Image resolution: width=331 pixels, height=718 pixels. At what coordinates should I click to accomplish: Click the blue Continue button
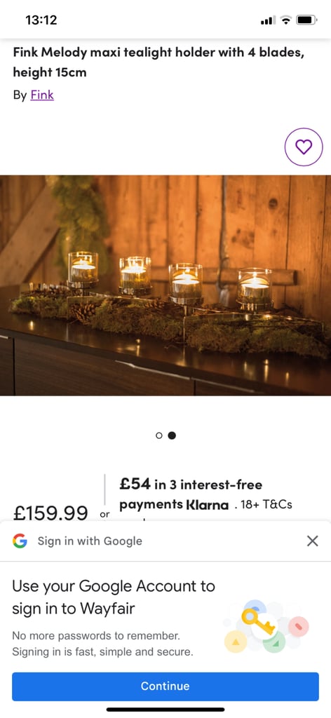165,686
